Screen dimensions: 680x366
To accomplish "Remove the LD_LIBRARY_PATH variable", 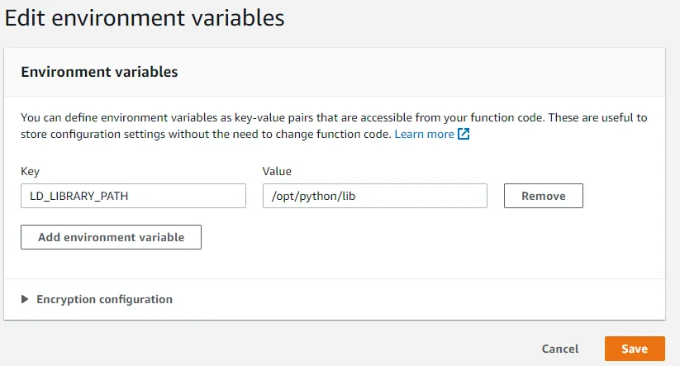I will click(543, 196).
